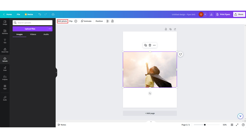
Task: Open the transparency checkerboard icon
Action: point(108,21)
